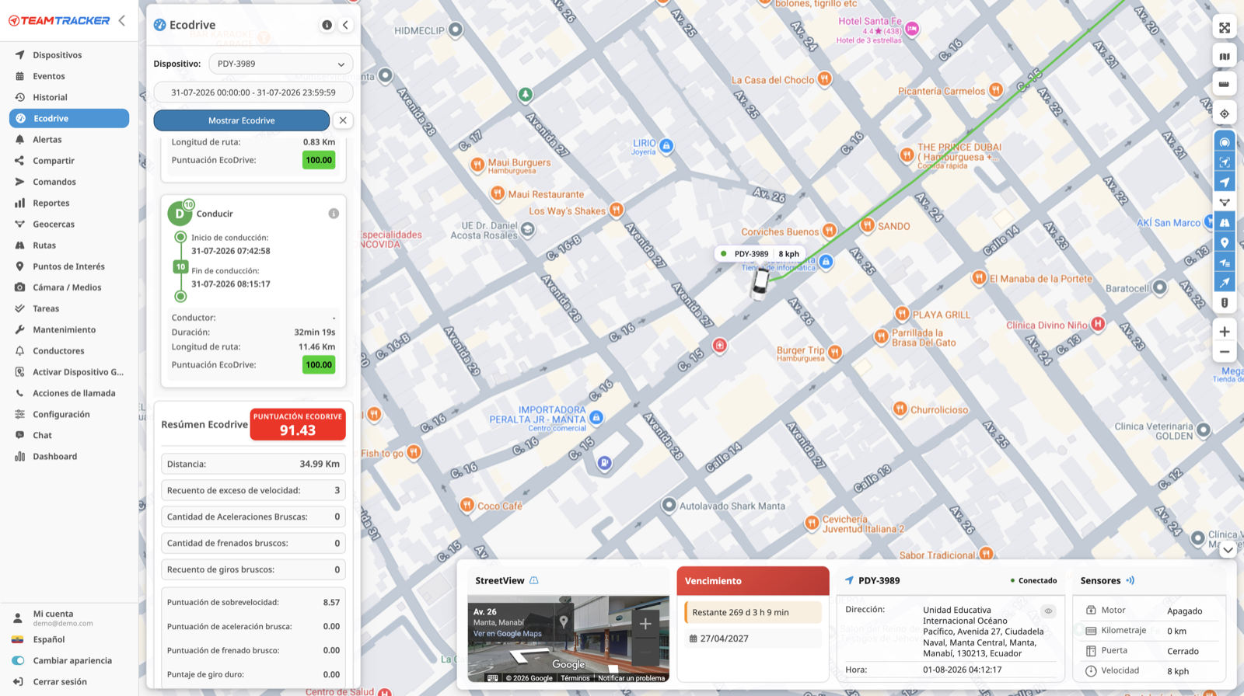Toggle the road routes map option
Screen dimensions: 1244x696
tap(1225, 223)
